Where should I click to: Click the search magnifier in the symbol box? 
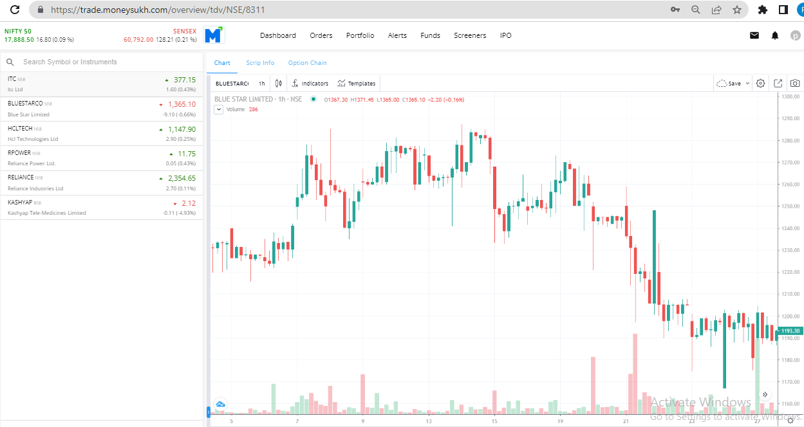[x=10, y=62]
